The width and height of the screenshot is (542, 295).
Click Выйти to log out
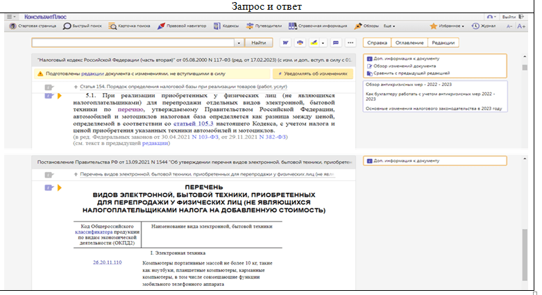click(x=513, y=17)
